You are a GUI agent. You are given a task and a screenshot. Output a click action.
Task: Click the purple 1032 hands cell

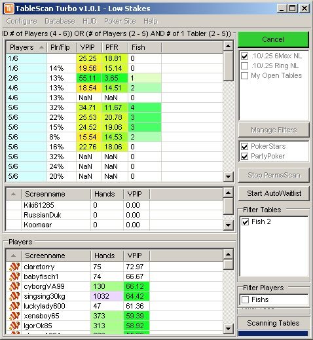tap(107, 296)
